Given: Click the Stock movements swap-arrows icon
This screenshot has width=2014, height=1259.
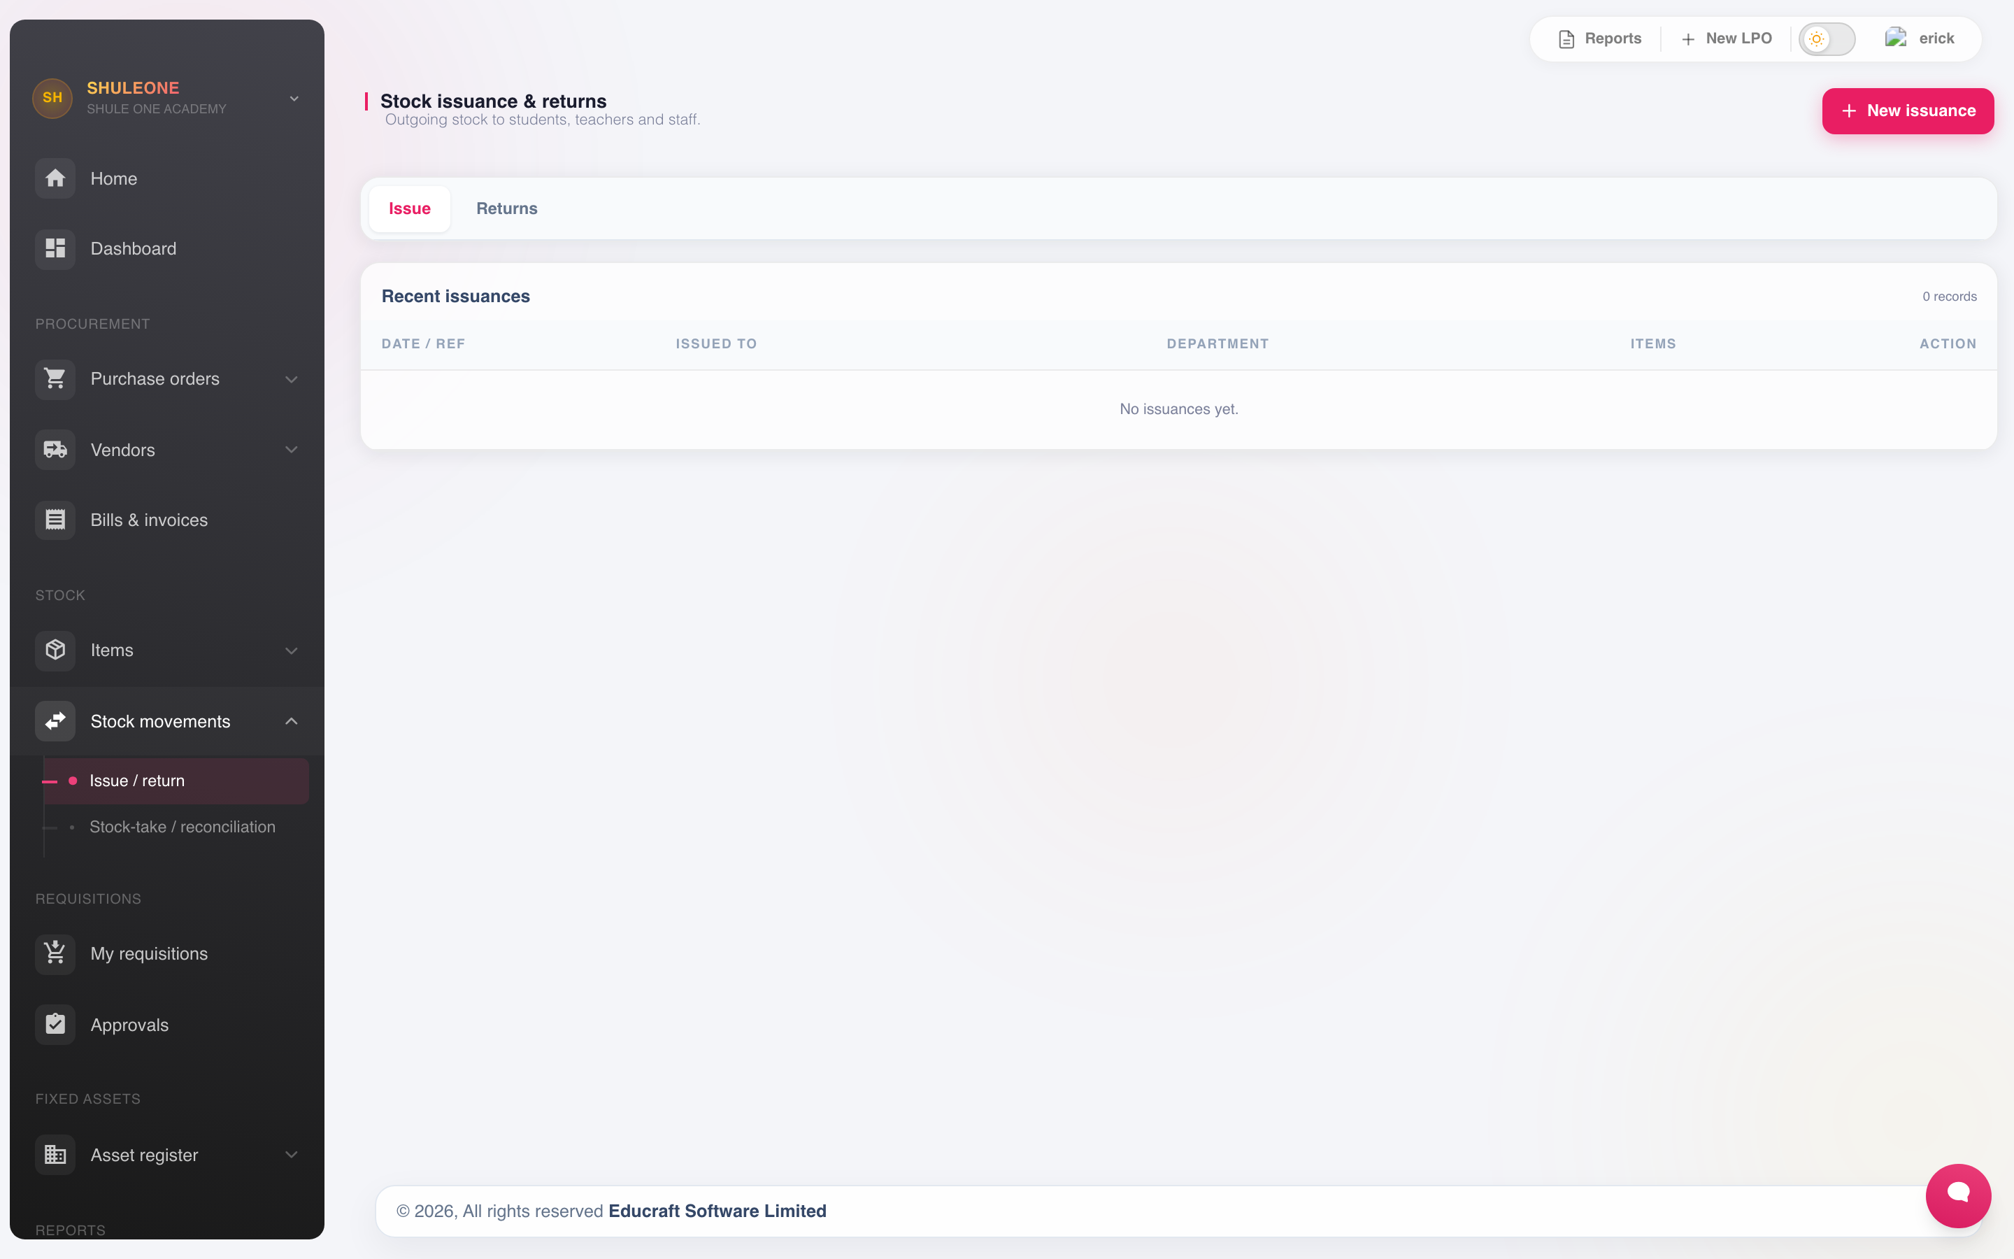Looking at the screenshot, I should [x=55, y=721].
